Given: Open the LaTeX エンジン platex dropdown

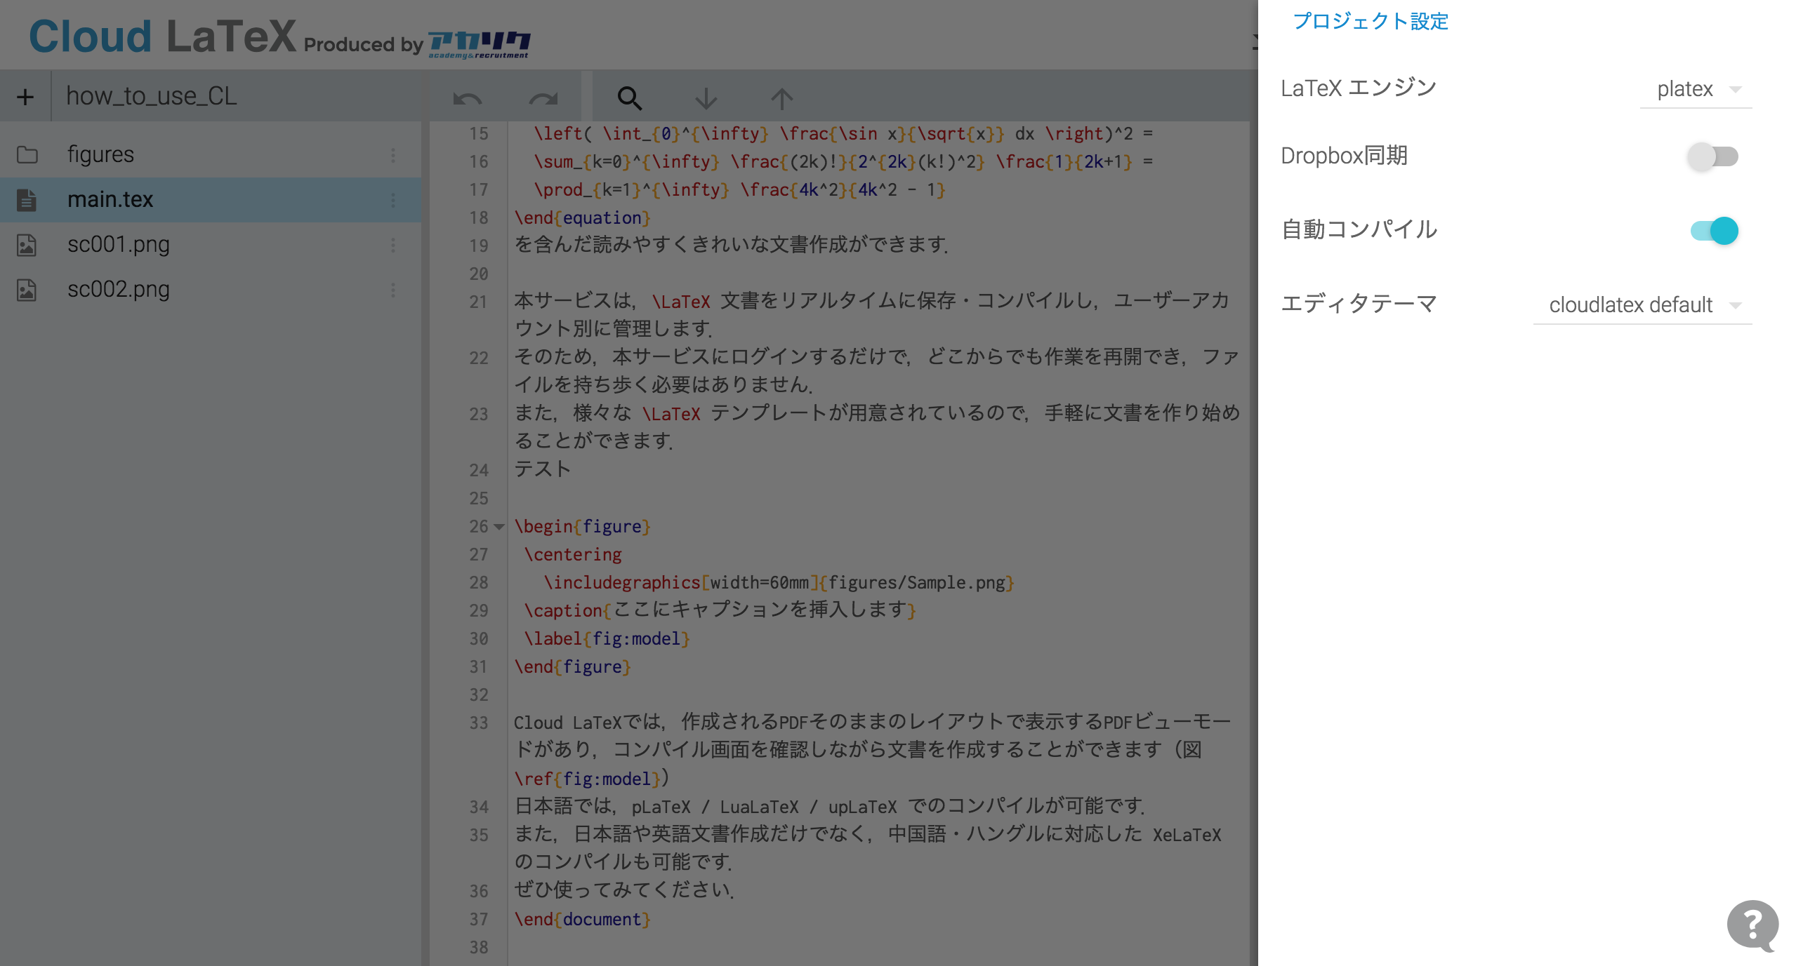Looking at the screenshot, I should (1696, 90).
